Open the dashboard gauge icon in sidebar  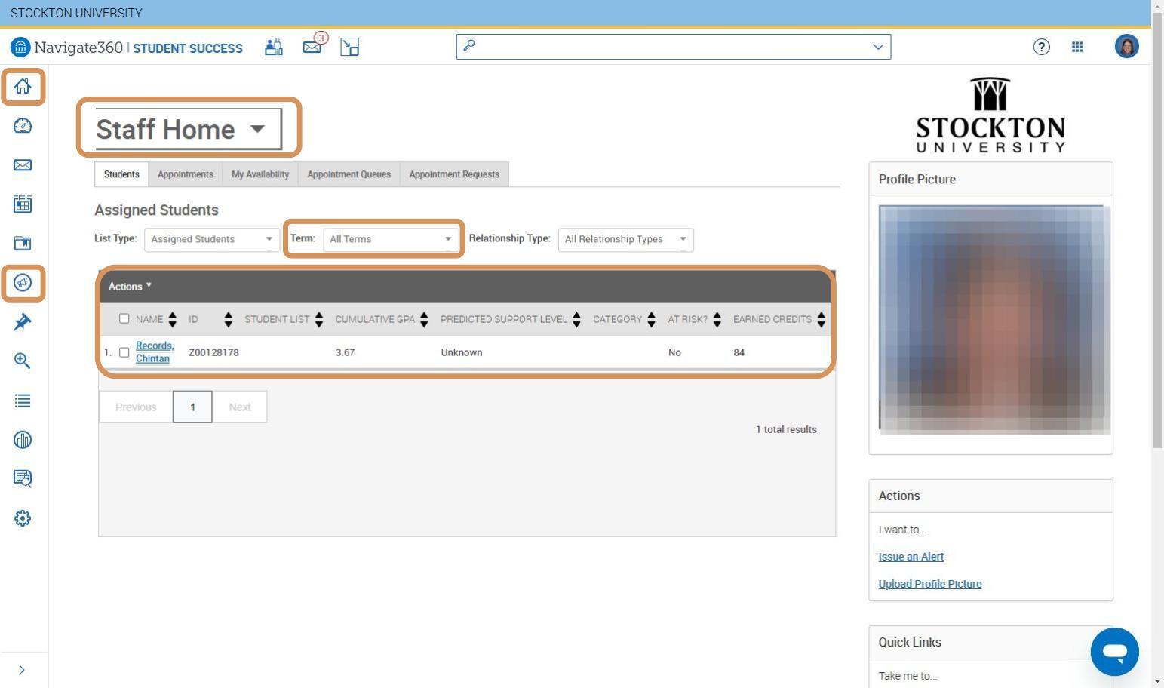(23, 126)
